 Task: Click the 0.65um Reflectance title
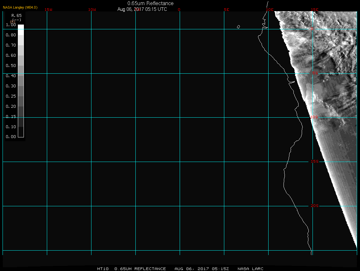point(150,4)
